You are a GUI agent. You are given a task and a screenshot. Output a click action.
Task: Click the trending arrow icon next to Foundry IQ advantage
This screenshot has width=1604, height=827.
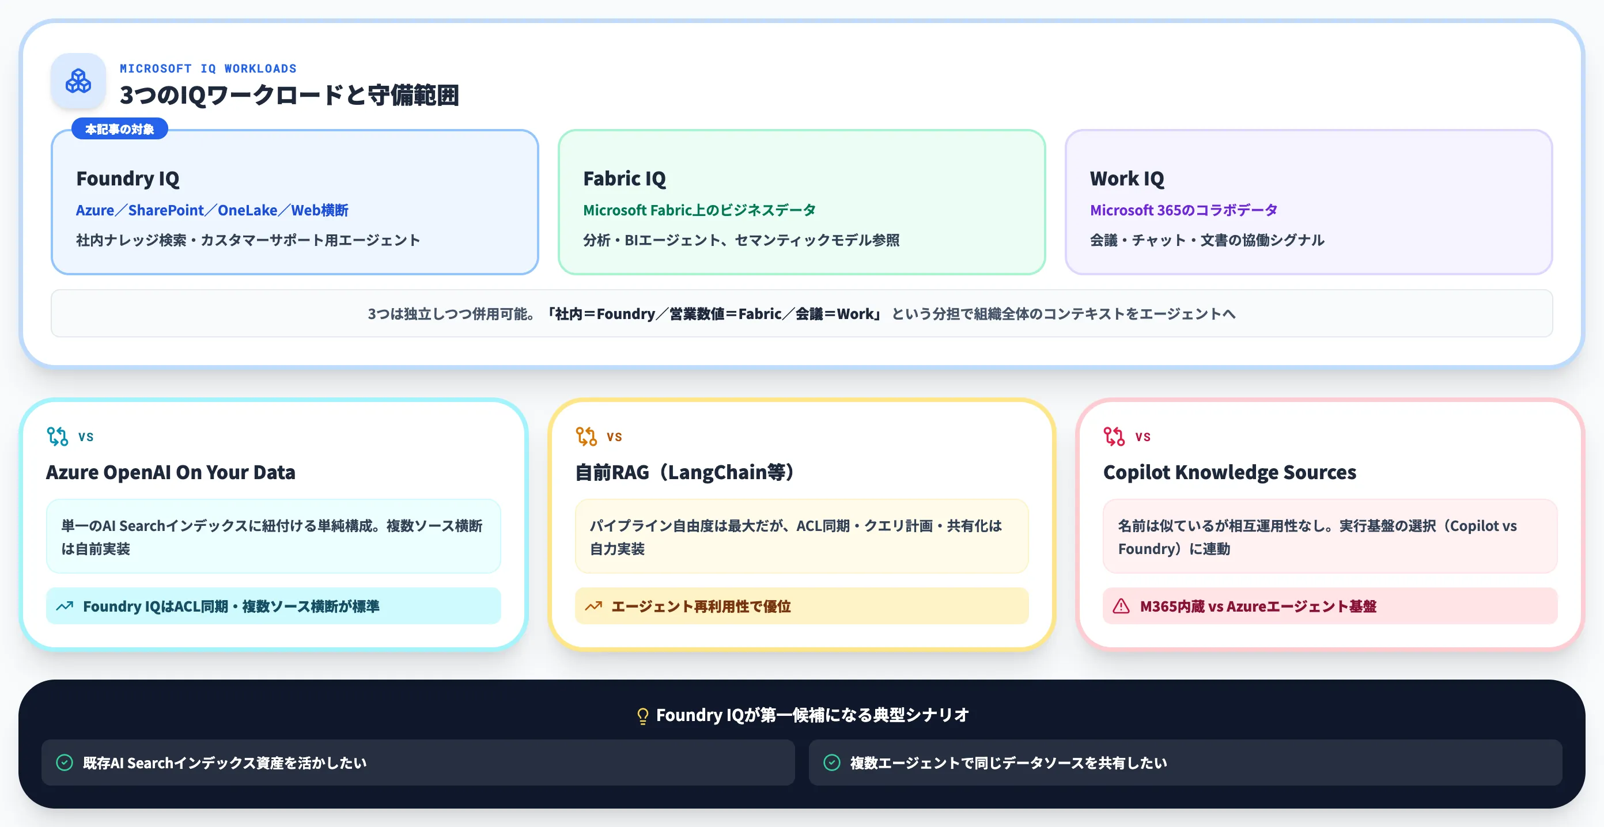pos(64,605)
